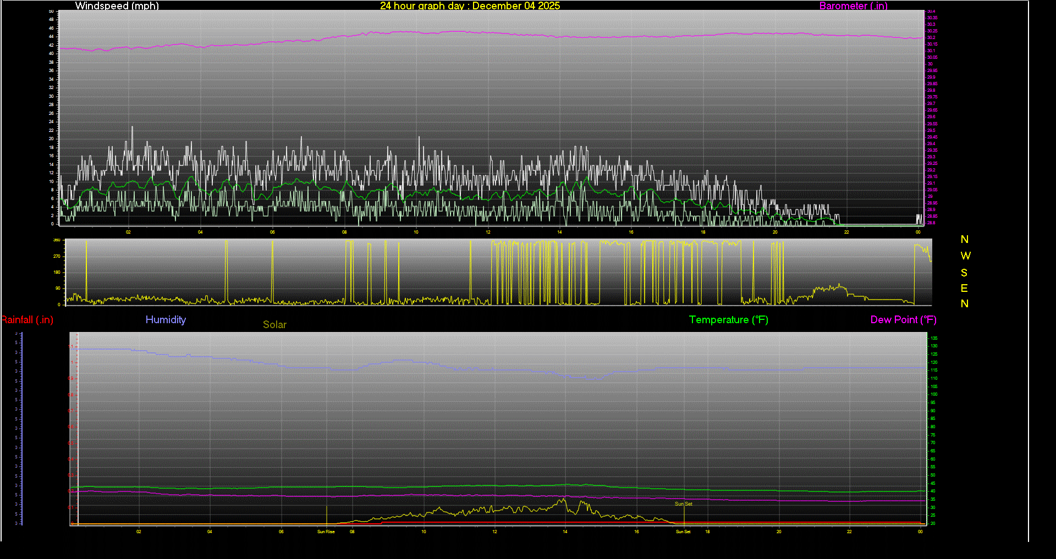The image size is (1056, 559).
Task: Click the S wind direction label
Action: pos(964,273)
